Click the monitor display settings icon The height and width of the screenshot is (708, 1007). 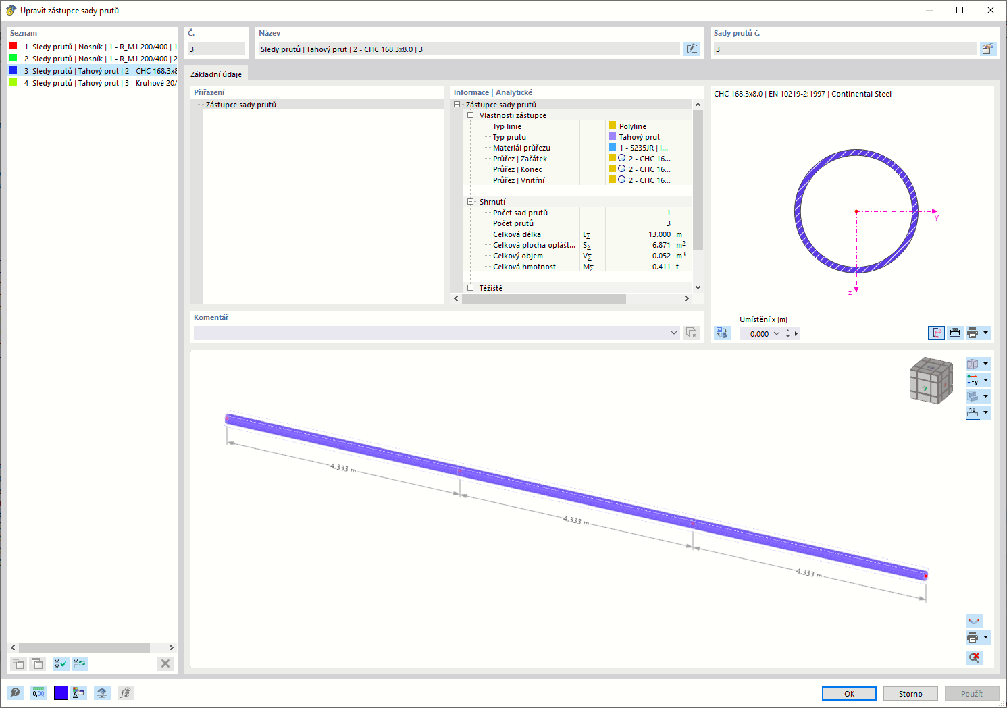click(102, 692)
